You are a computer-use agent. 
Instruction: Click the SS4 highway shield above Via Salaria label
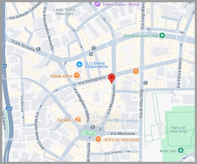[x=9, y=108]
